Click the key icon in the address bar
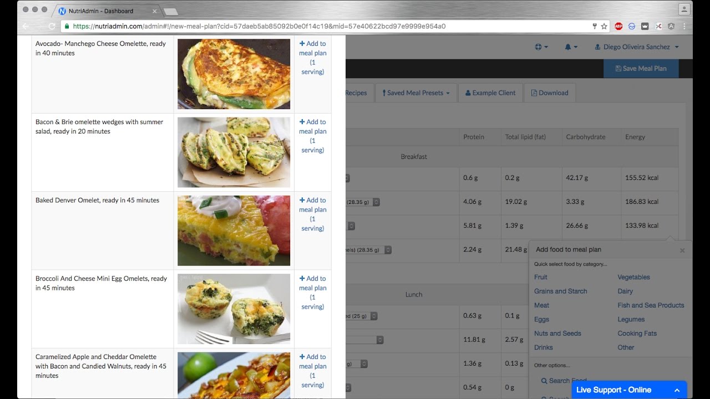Screen dimensions: 710x399 (595, 26)
